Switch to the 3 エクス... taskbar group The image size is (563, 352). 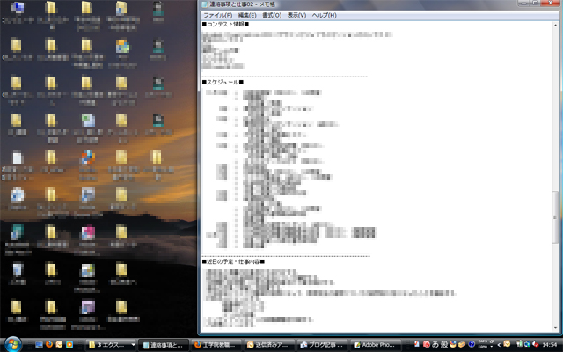(109, 345)
